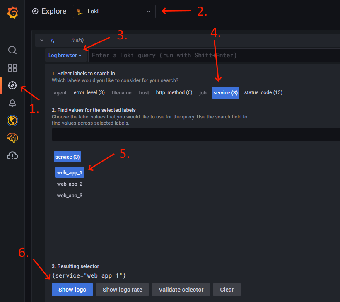Select the job label
This screenshot has height=302, width=340.
click(203, 93)
